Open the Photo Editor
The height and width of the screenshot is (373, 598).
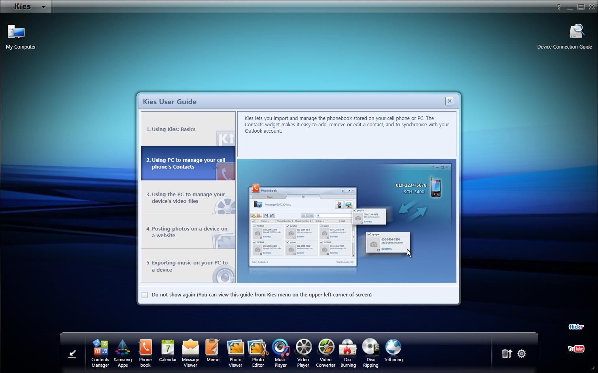258,353
